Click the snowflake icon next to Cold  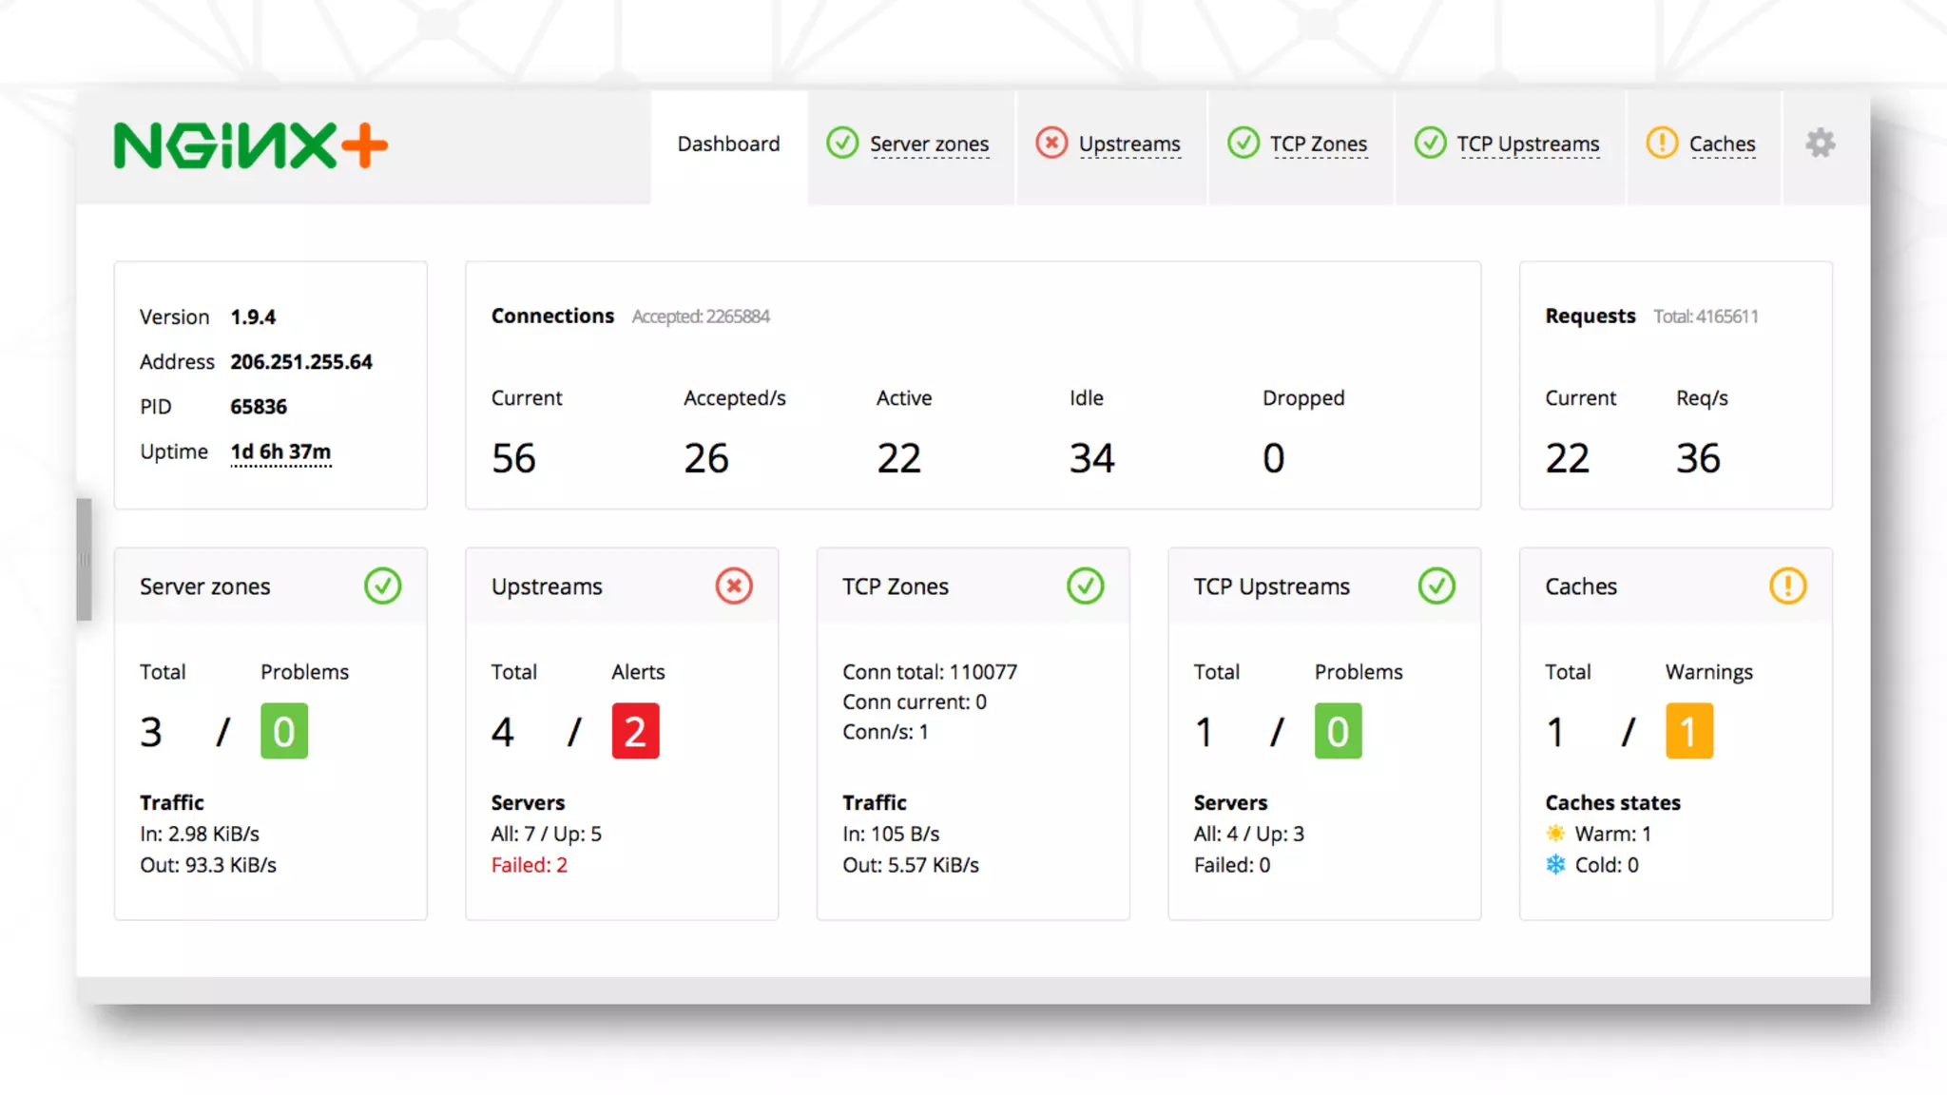tap(1555, 864)
